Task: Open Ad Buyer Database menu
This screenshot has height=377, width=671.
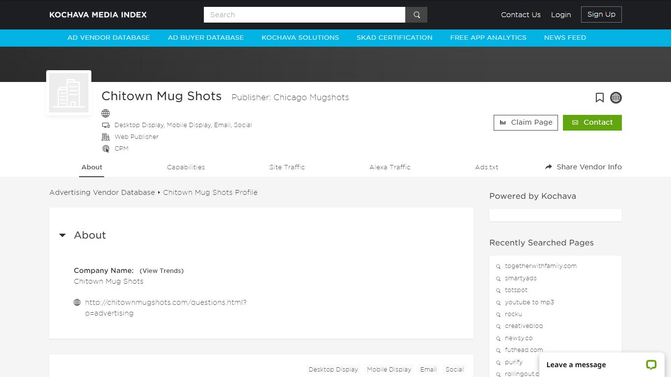Action: coord(206,37)
